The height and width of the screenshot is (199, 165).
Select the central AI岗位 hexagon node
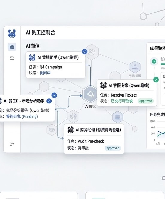pyautogui.click(x=90, y=94)
